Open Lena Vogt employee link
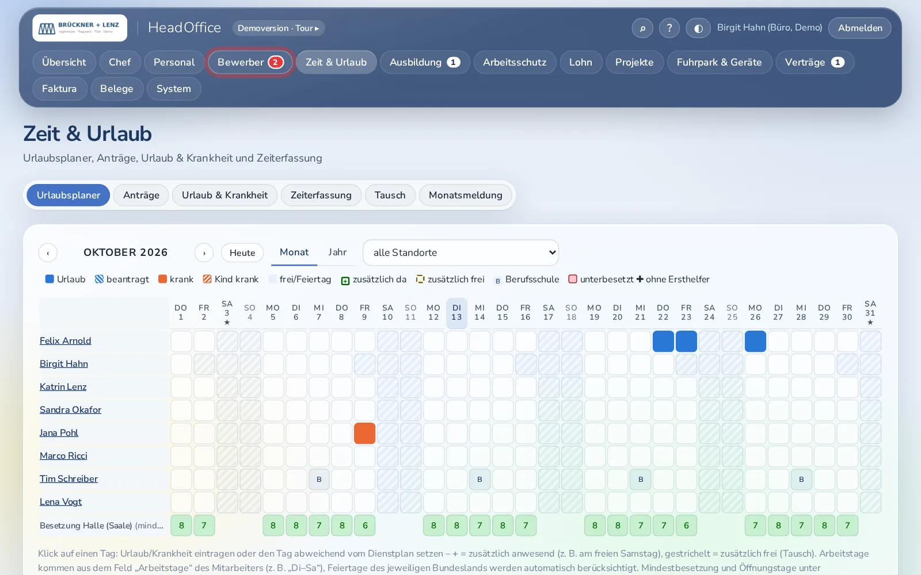This screenshot has width=921, height=575. [60, 501]
